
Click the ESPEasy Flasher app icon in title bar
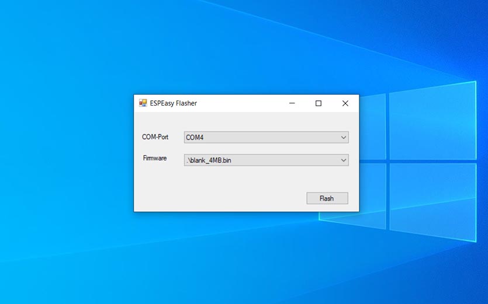pos(143,103)
